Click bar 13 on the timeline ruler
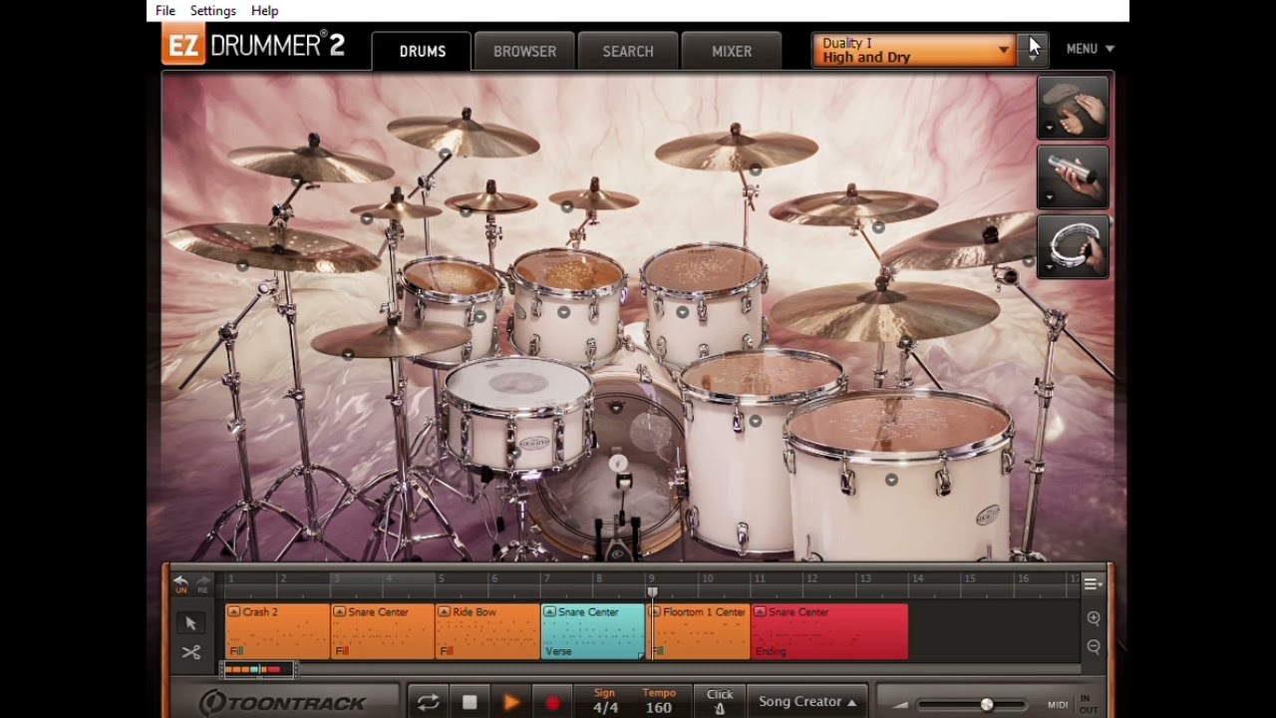The width and height of the screenshot is (1276, 718). point(865,578)
